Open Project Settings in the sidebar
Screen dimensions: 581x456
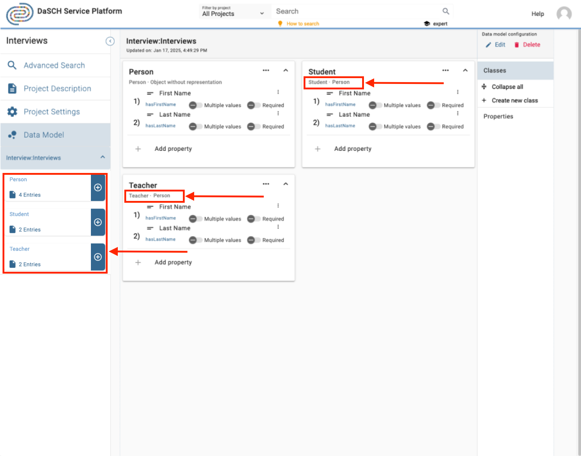(52, 112)
